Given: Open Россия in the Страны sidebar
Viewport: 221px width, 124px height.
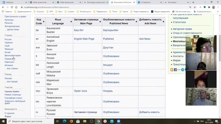Looking at the screenshot, I should click(8, 39).
